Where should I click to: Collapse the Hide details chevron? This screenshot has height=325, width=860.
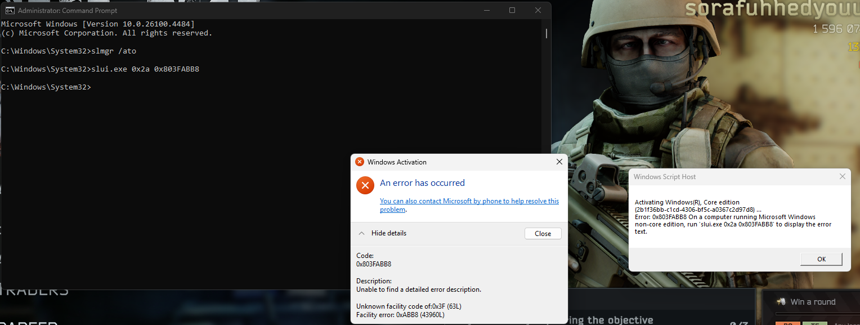pyautogui.click(x=361, y=233)
